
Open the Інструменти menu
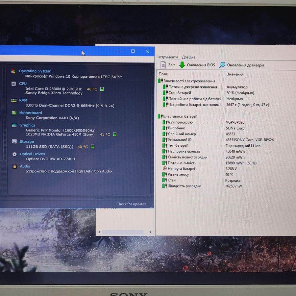[x=167, y=57]
